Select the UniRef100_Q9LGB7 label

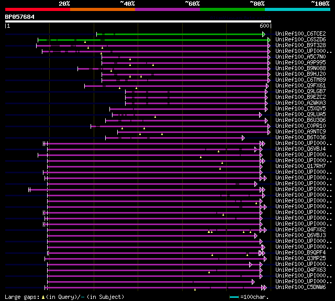(300, 92)
